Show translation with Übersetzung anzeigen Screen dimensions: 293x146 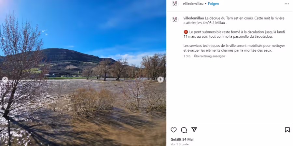coord(209,56)
